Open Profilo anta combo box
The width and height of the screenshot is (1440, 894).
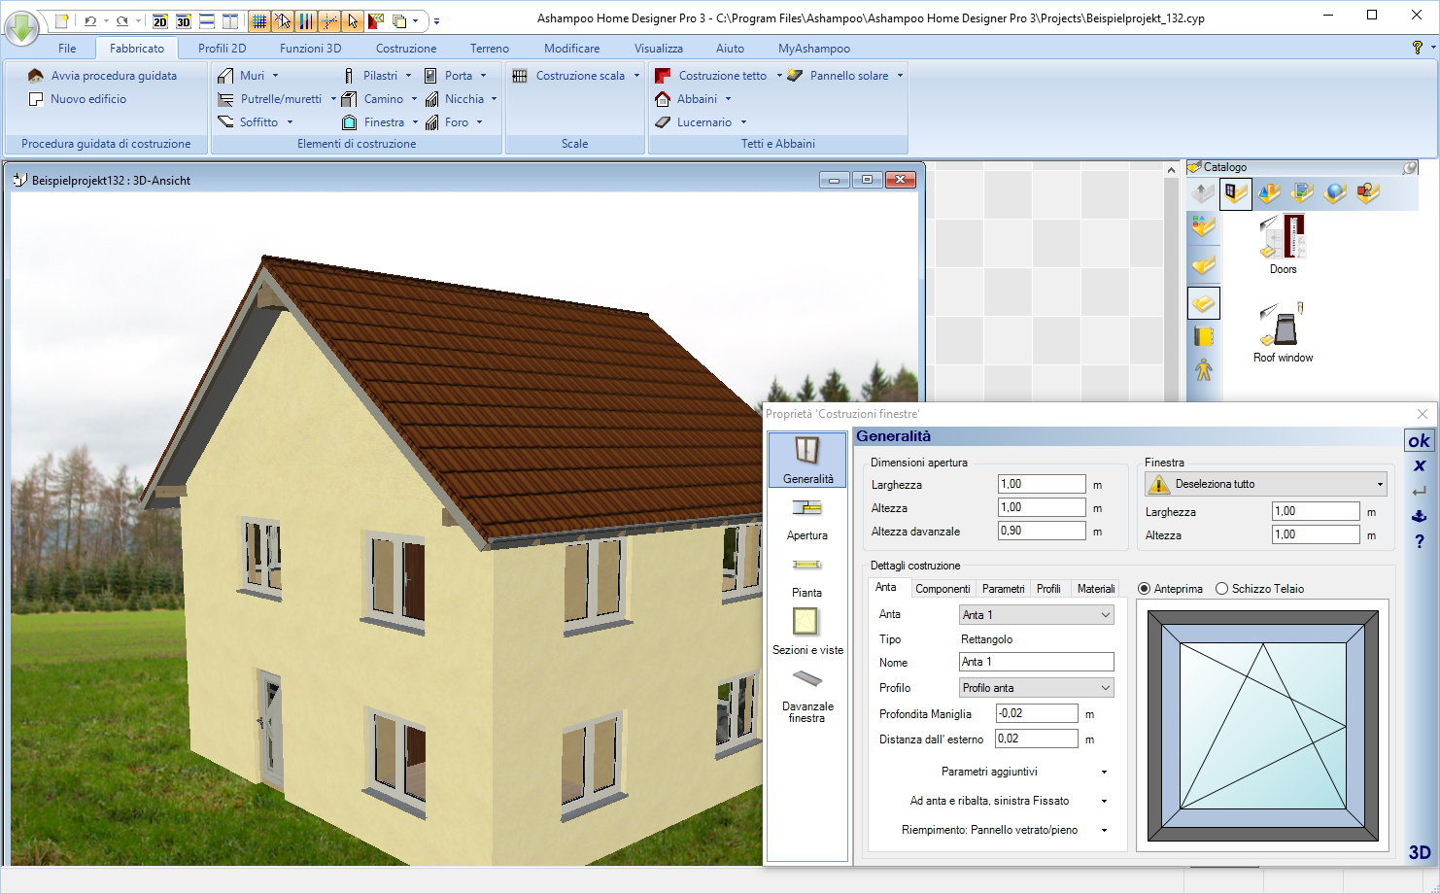tap(1105, 688)
